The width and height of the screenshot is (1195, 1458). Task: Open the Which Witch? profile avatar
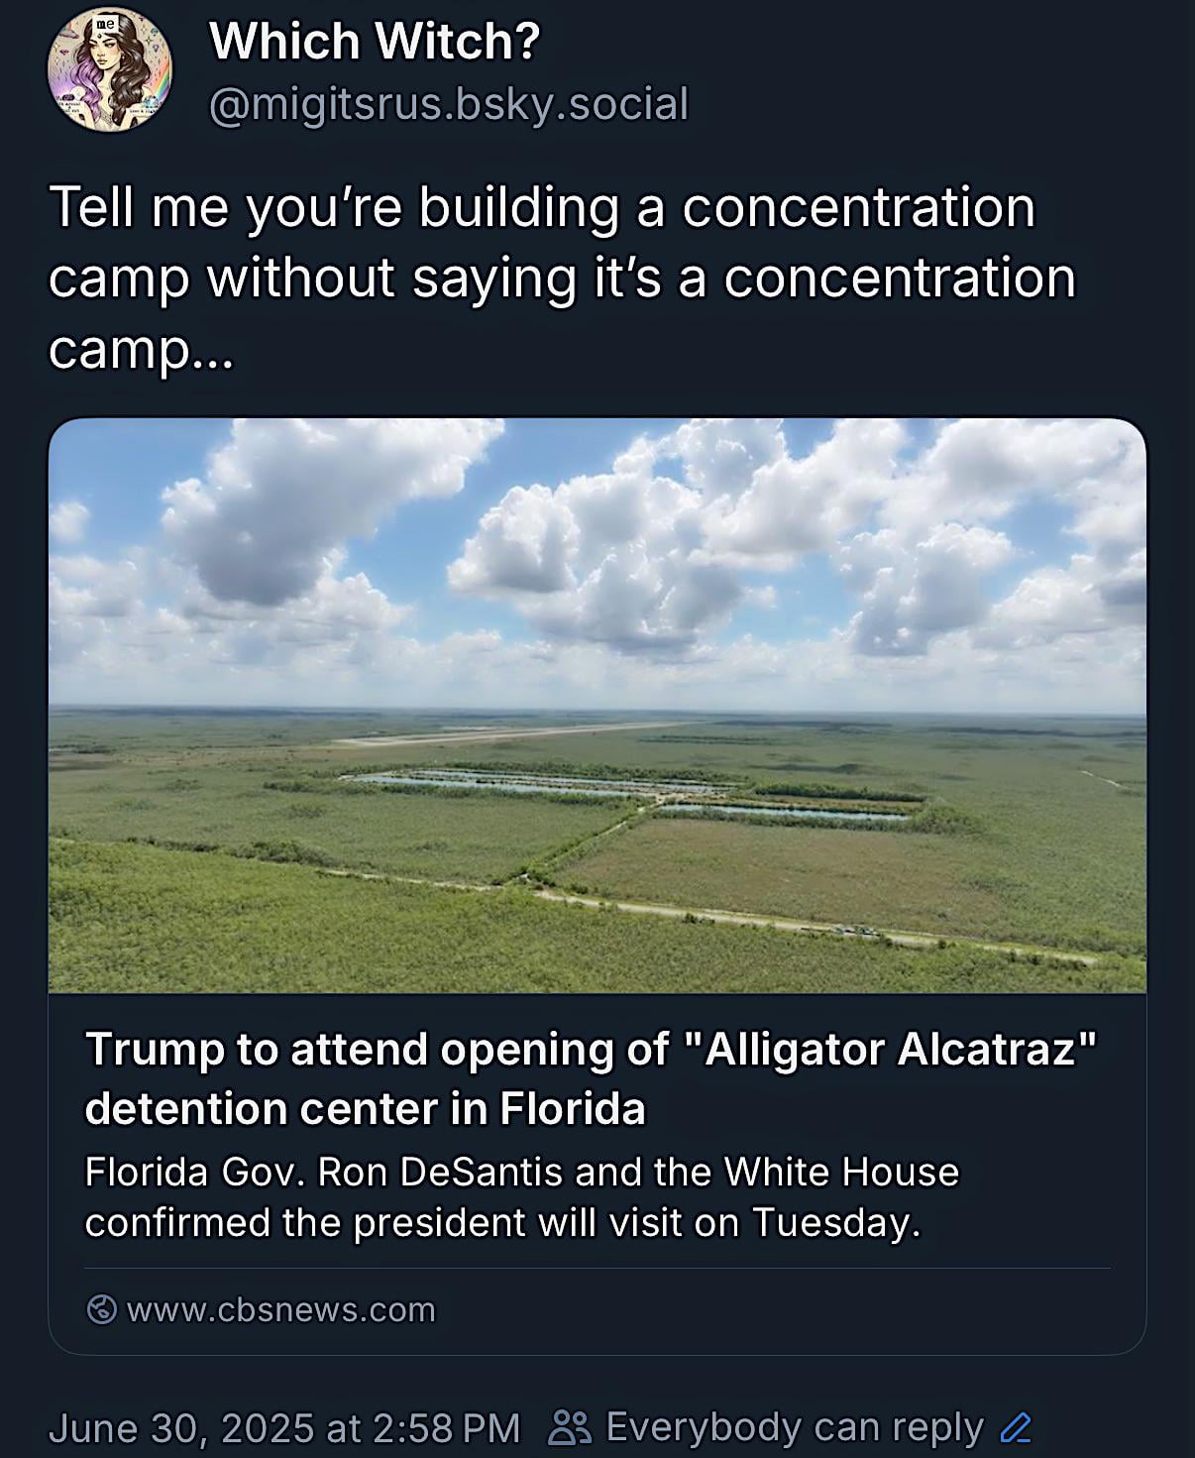click(110, 70)
